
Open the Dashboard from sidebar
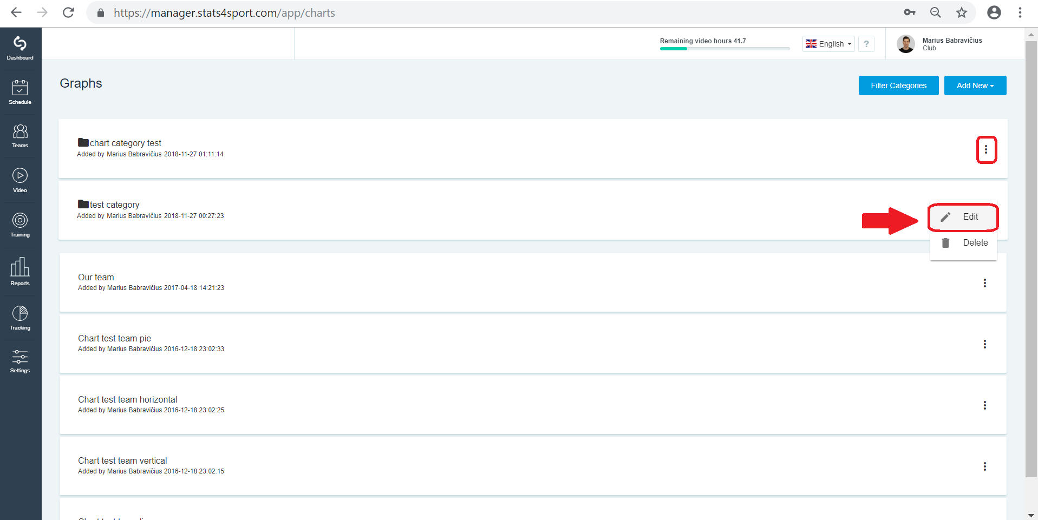click(x=20, y=48)
